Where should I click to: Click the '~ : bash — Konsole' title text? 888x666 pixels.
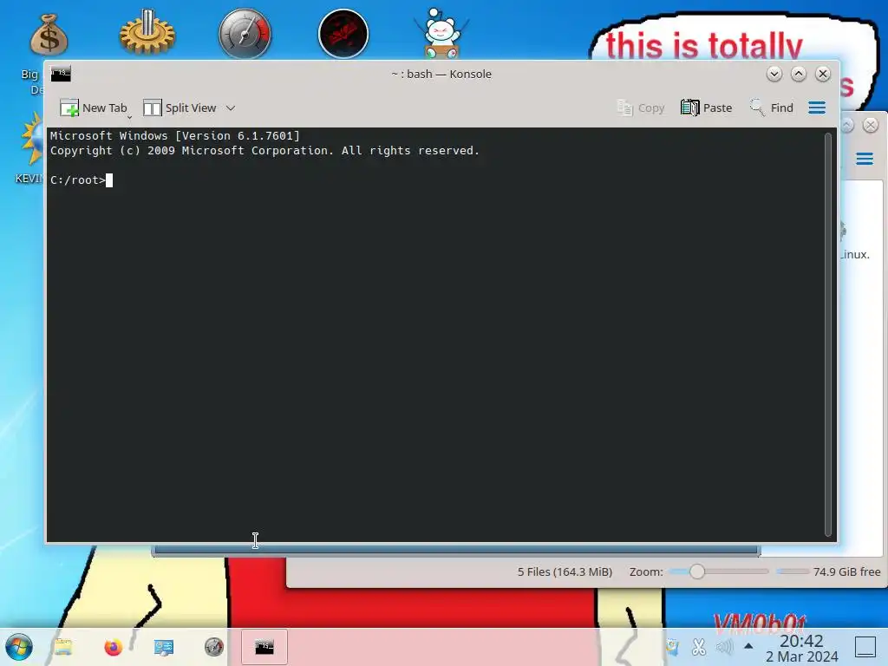441,74
